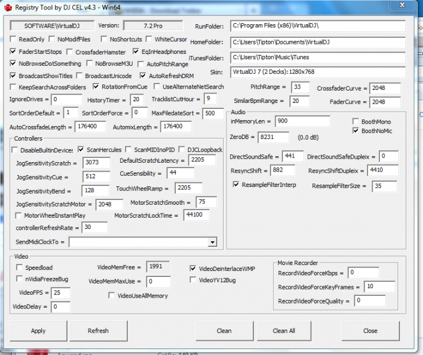The height and width of the screenshot is (355, 423).
Task: Toggle ResampleFilterInterp checkbox
Action: (x=236, y=185)
